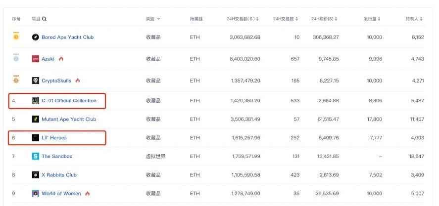This screenshot has width=439, height=206.
Task: Click the search icon next to 项目
Action: (x=45, y=19)
